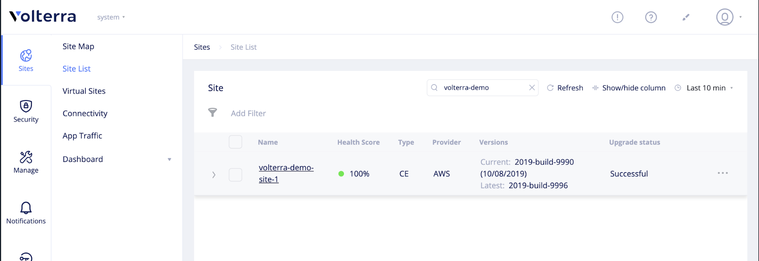Screen dimensions: 759x261
Task: Click the 100% health score value
Action: pyautogui.click(x=359, y=174)
